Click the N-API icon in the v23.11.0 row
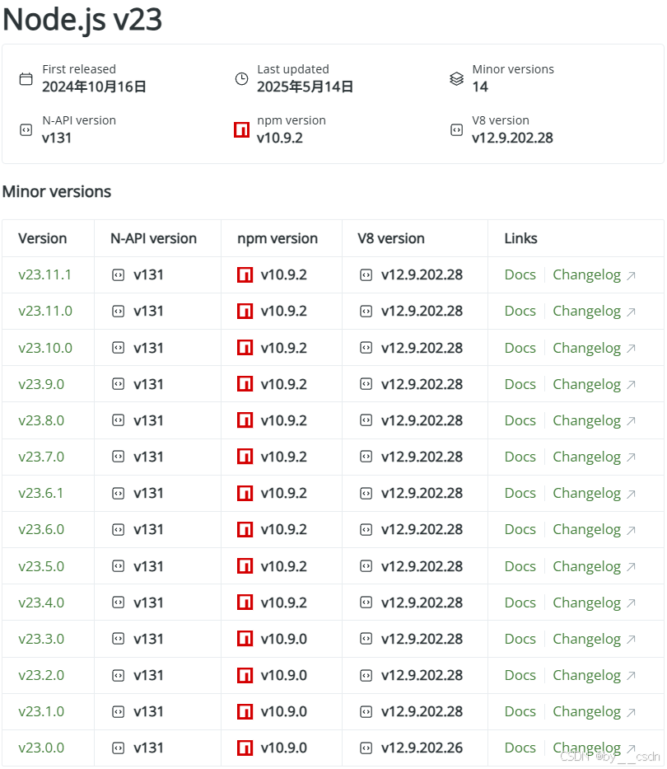667x769 pixels. 118,312
